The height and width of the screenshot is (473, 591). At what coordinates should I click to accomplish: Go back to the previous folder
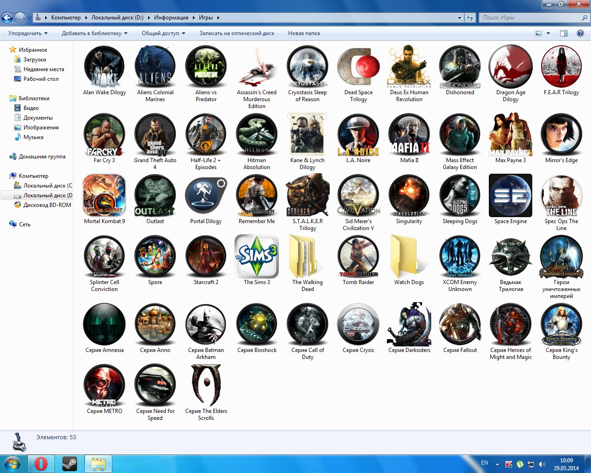[x=7, y=18]
